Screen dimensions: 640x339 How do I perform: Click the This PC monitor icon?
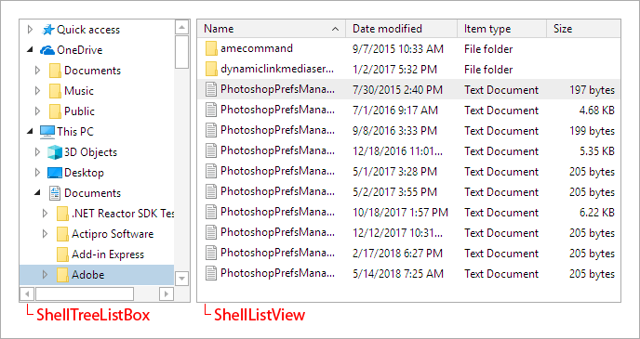(x=47, y=132)
